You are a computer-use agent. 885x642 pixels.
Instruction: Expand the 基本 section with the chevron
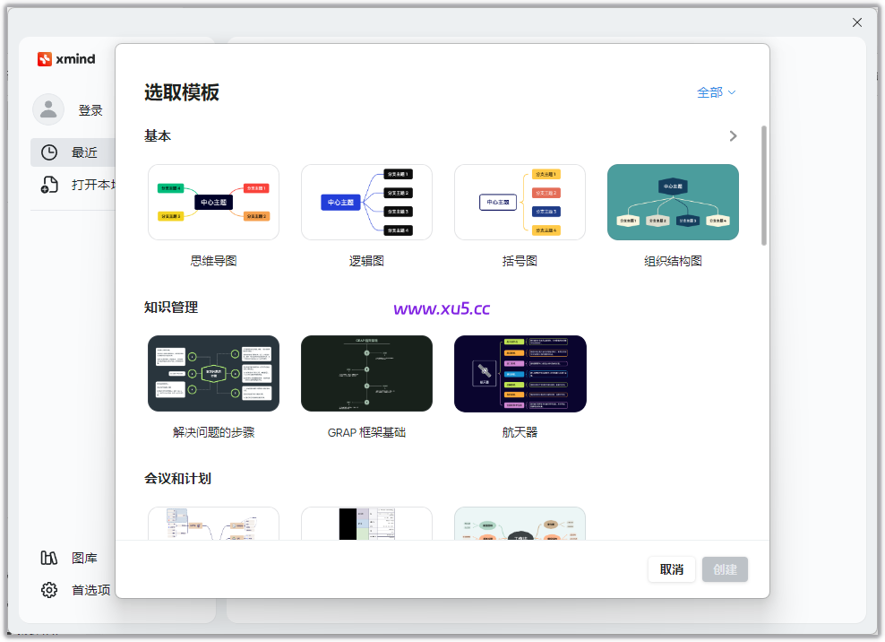733,136
